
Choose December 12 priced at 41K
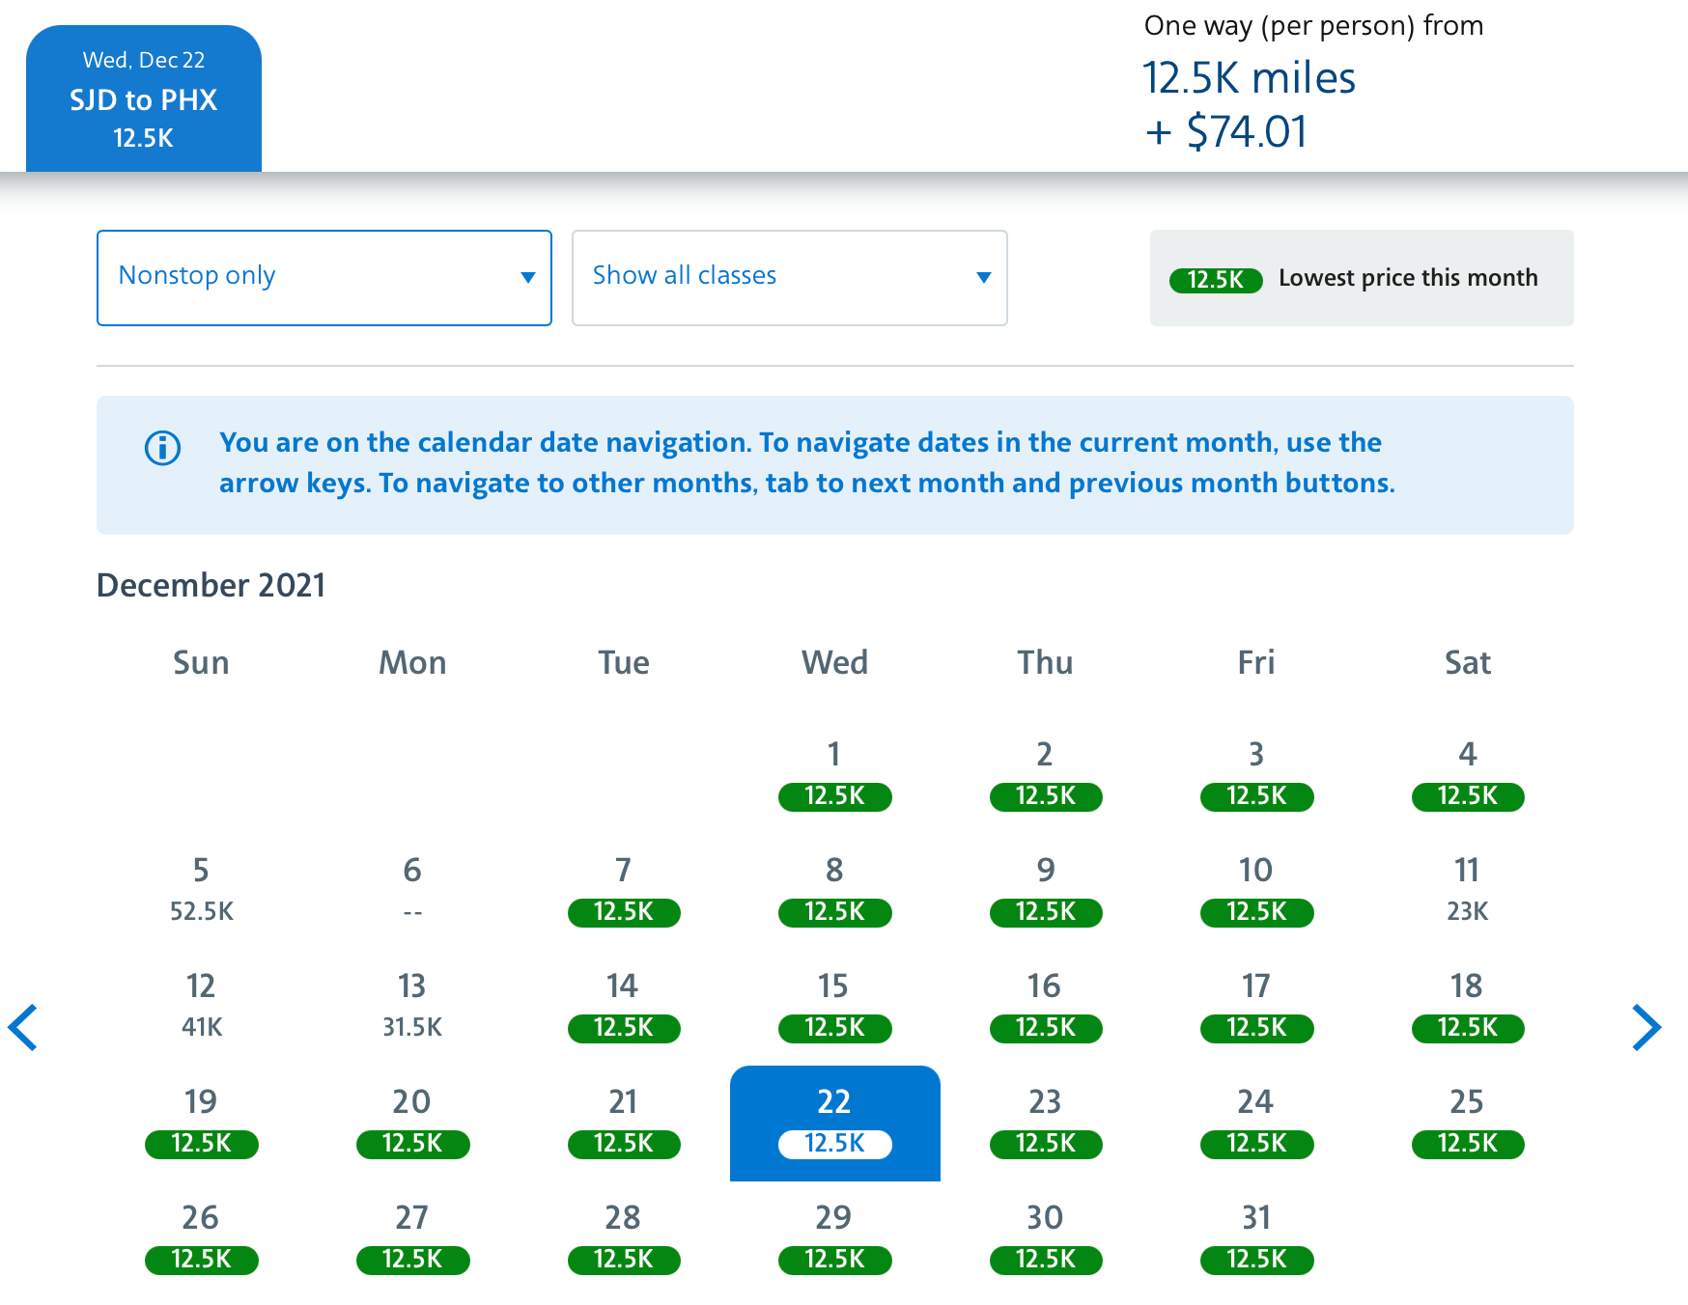click(201, 1006)
